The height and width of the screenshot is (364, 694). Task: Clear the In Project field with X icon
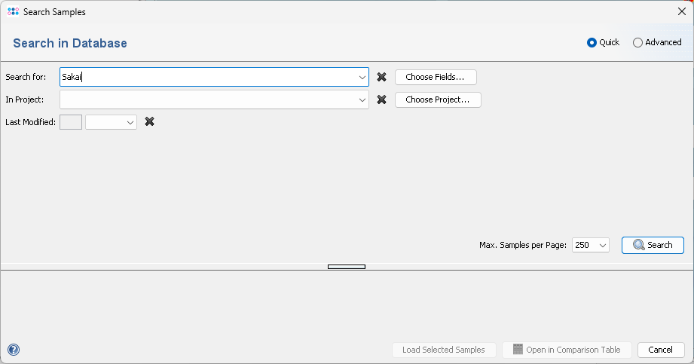click(x=381, y=99)
